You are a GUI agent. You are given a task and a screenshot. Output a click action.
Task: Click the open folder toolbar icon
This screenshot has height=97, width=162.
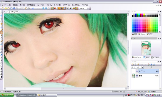[6, 8]
